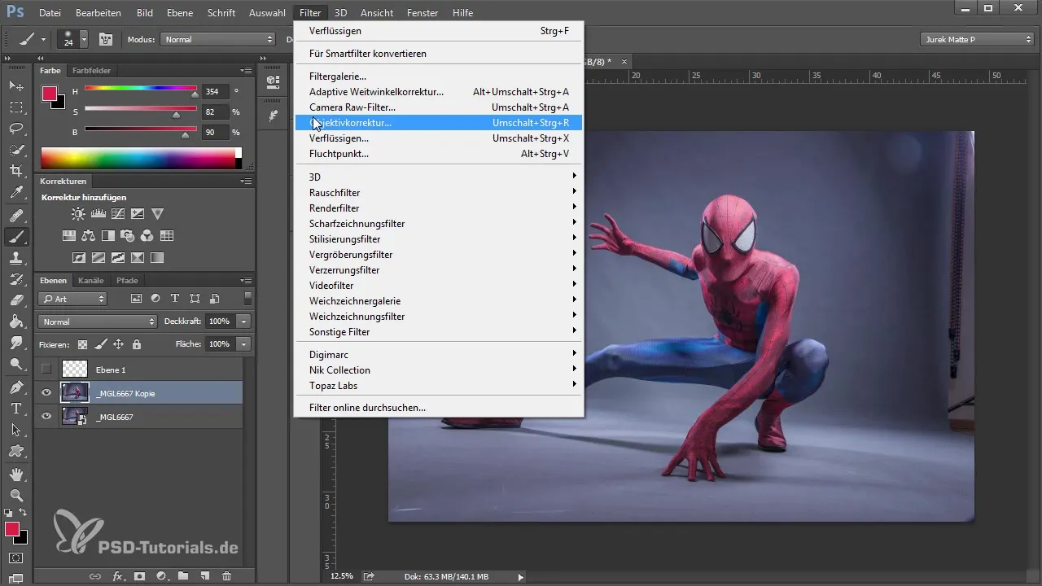Choose Filtergalerie menu entry
The image size is (1042, 586).
438,77
